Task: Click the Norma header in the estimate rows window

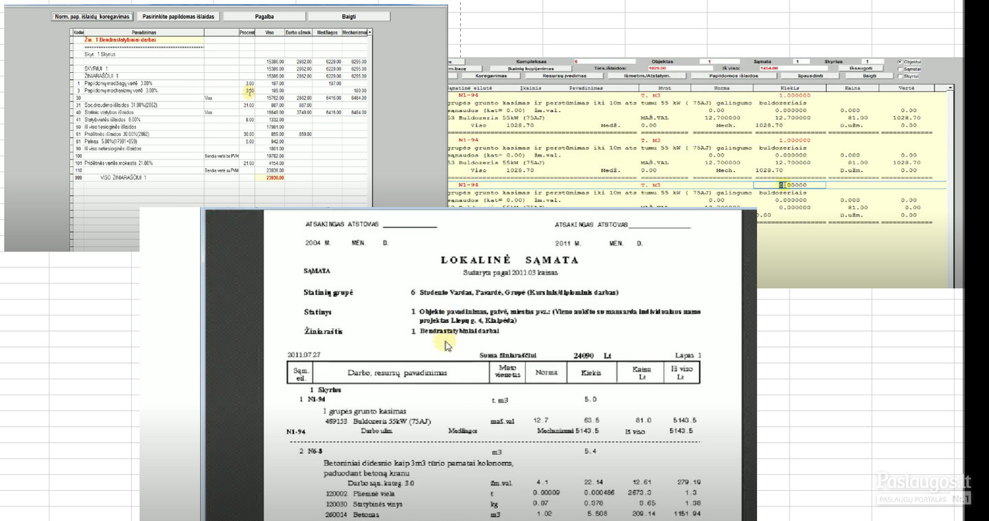Action: [721, 88]
